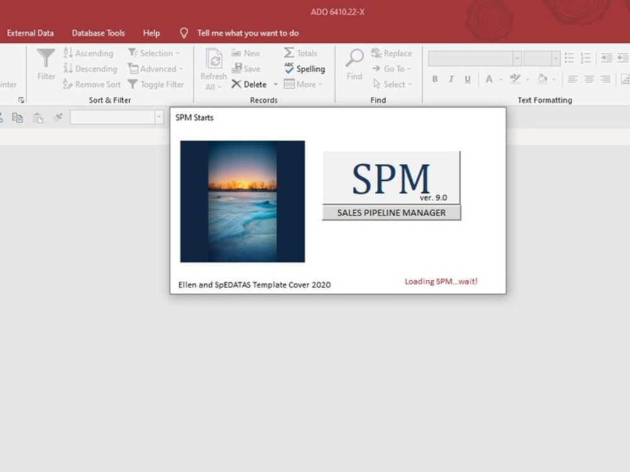Click the Filter funnel icon
Viewport: 630px width, 472px height.
[x=46, y=59]
